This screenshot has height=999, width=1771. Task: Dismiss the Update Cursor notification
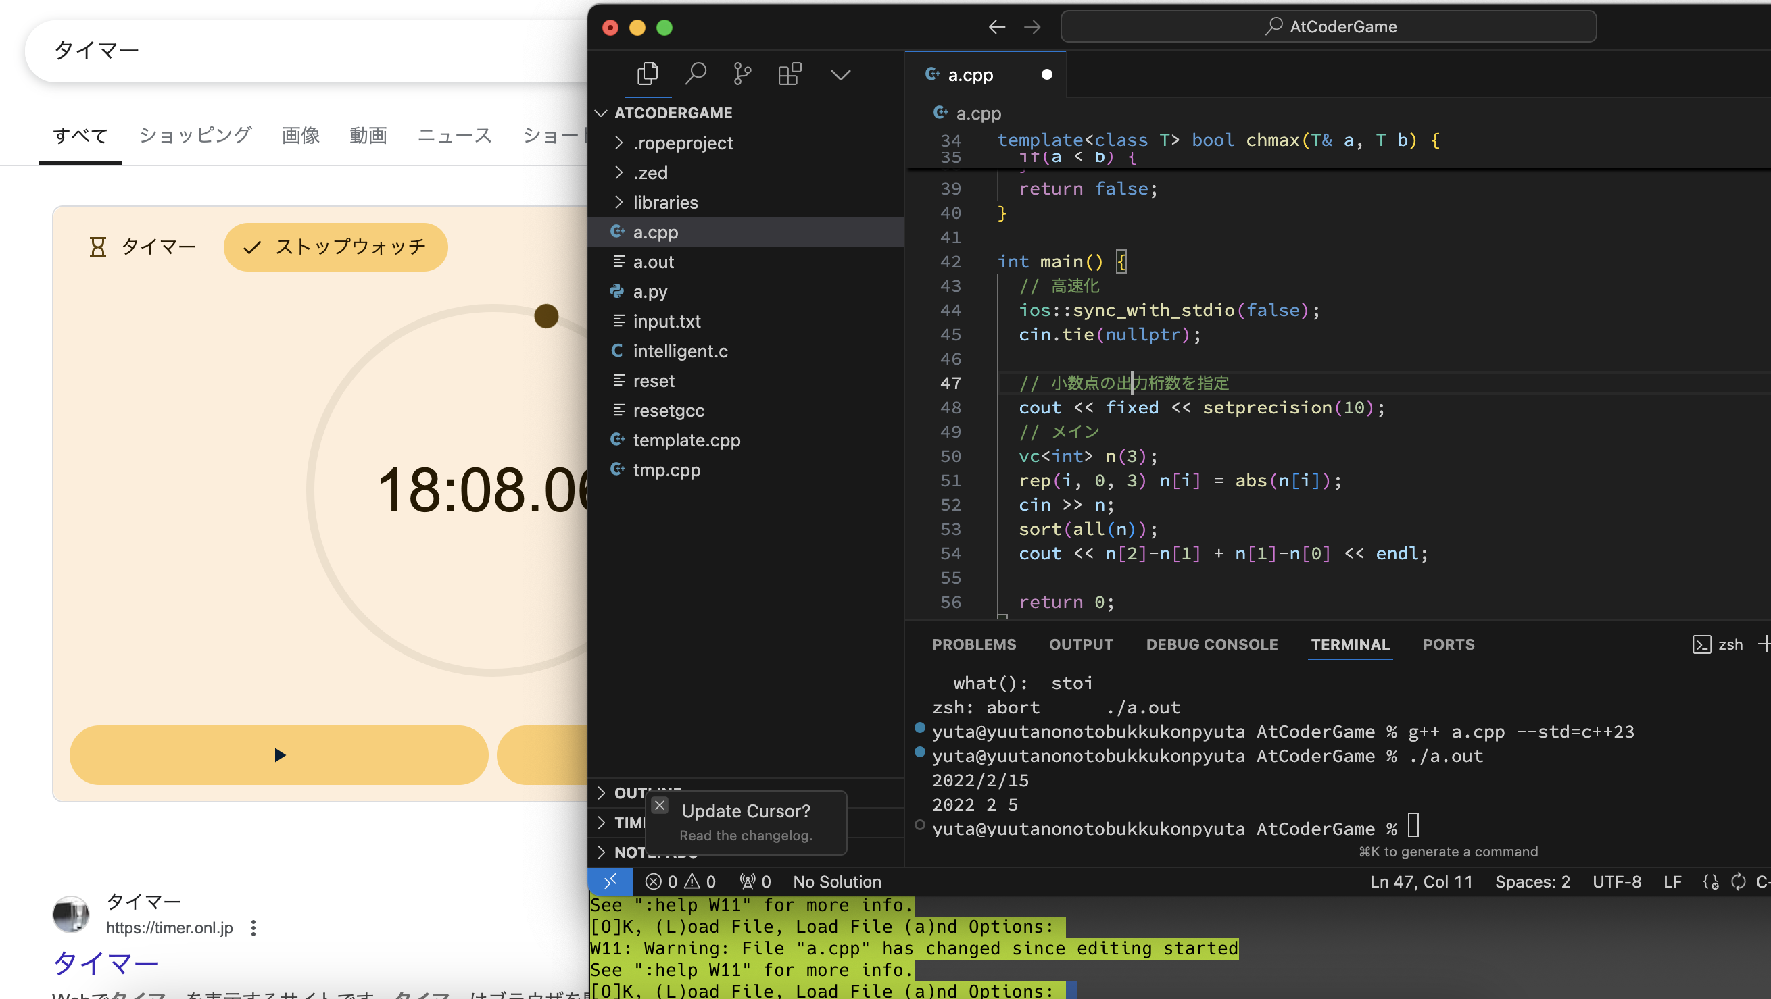659,805
